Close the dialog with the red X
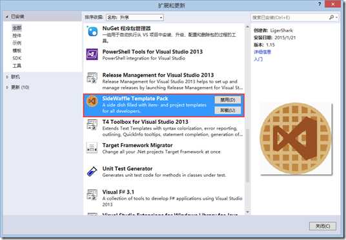Image resolution: width=346 pixels, height=240 pixels. (x=332, y=4)
